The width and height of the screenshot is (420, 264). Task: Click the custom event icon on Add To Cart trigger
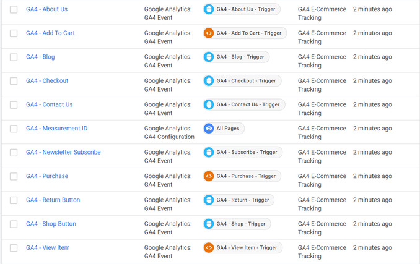pyautogui.click(x=209, y=33)
